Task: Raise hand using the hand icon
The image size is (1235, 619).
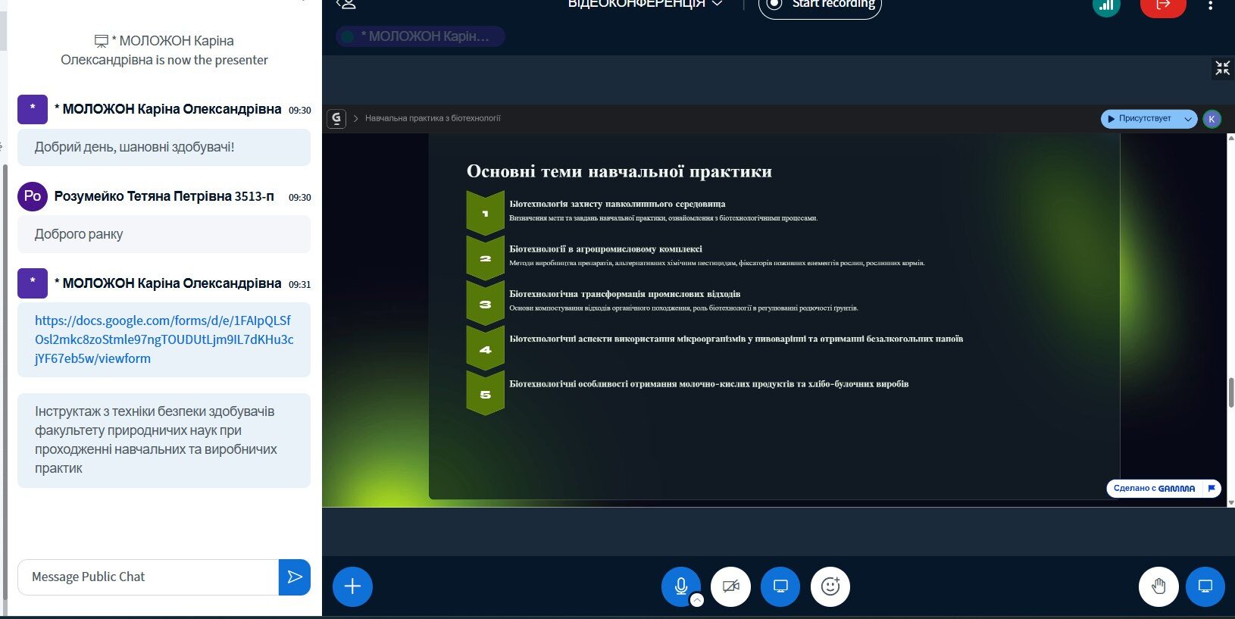Action: [1158, 586]
